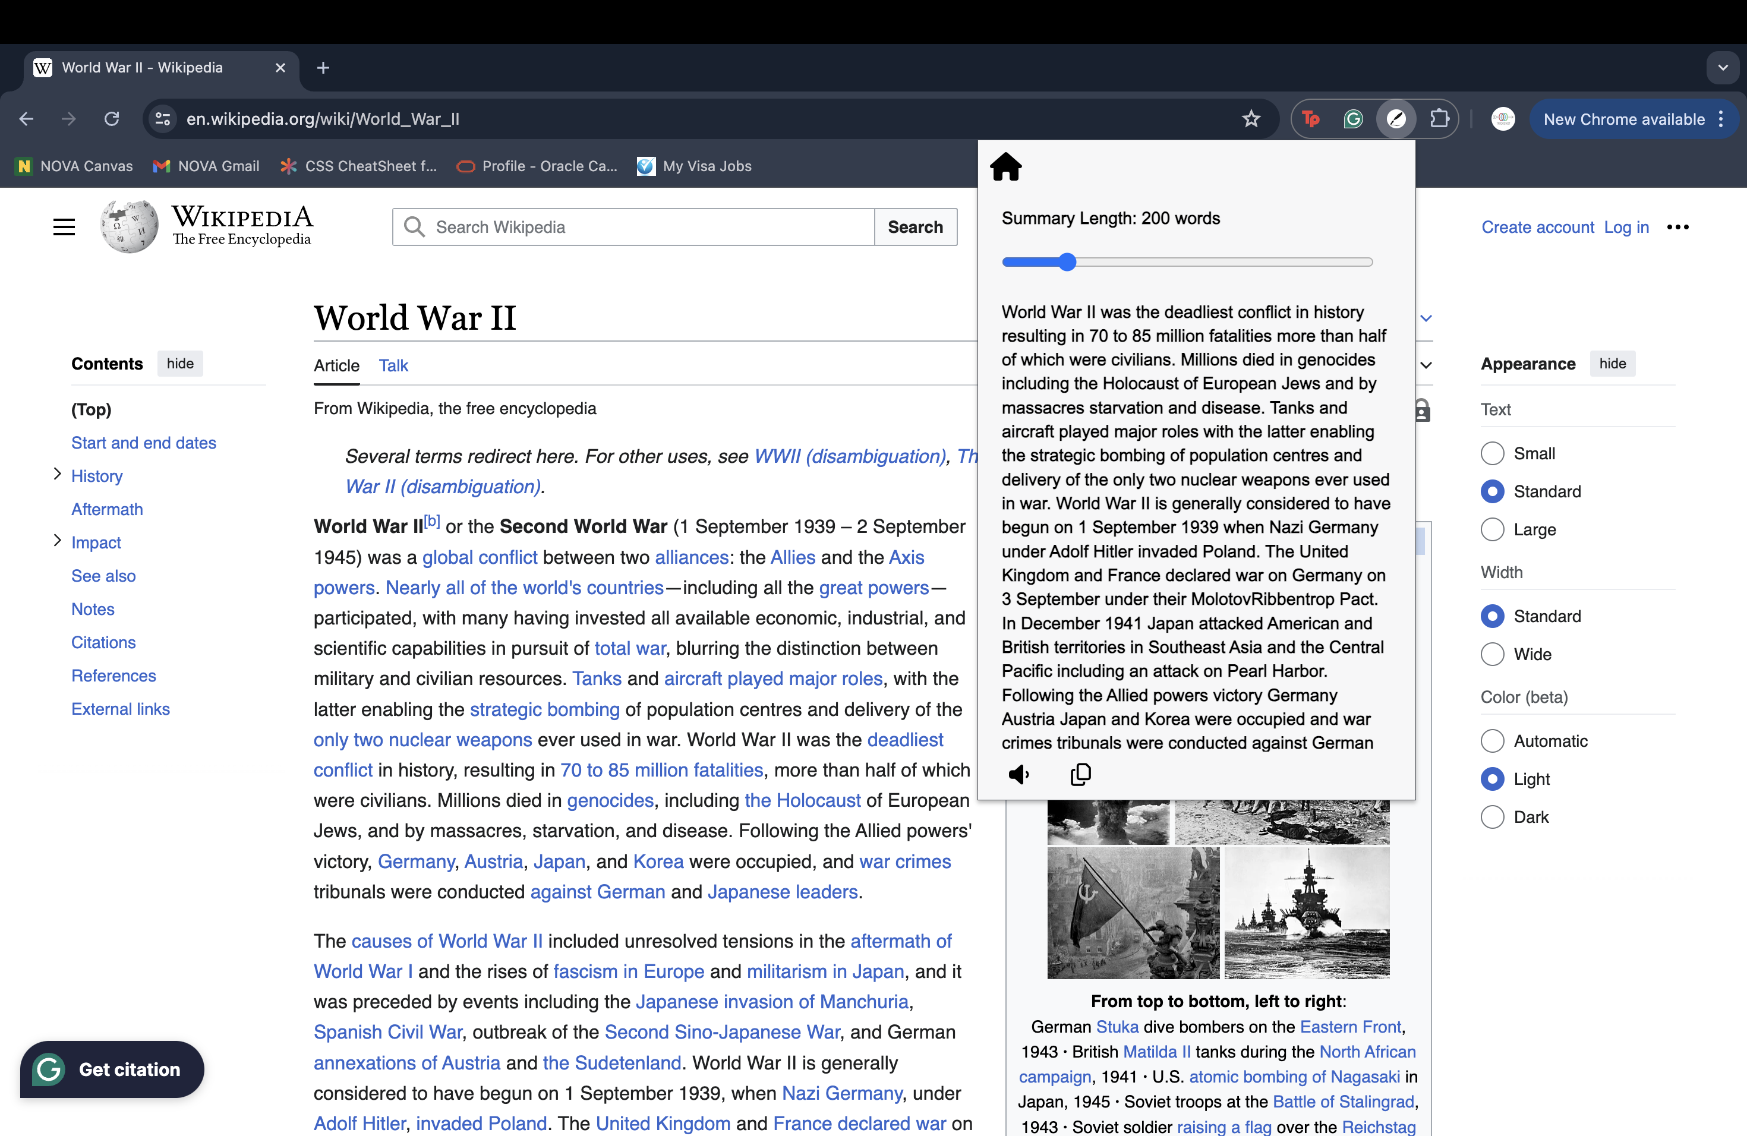The height and width of the screenshot is (1136, 1747).
Task: Open the Article tab
Action: [336, 365]
